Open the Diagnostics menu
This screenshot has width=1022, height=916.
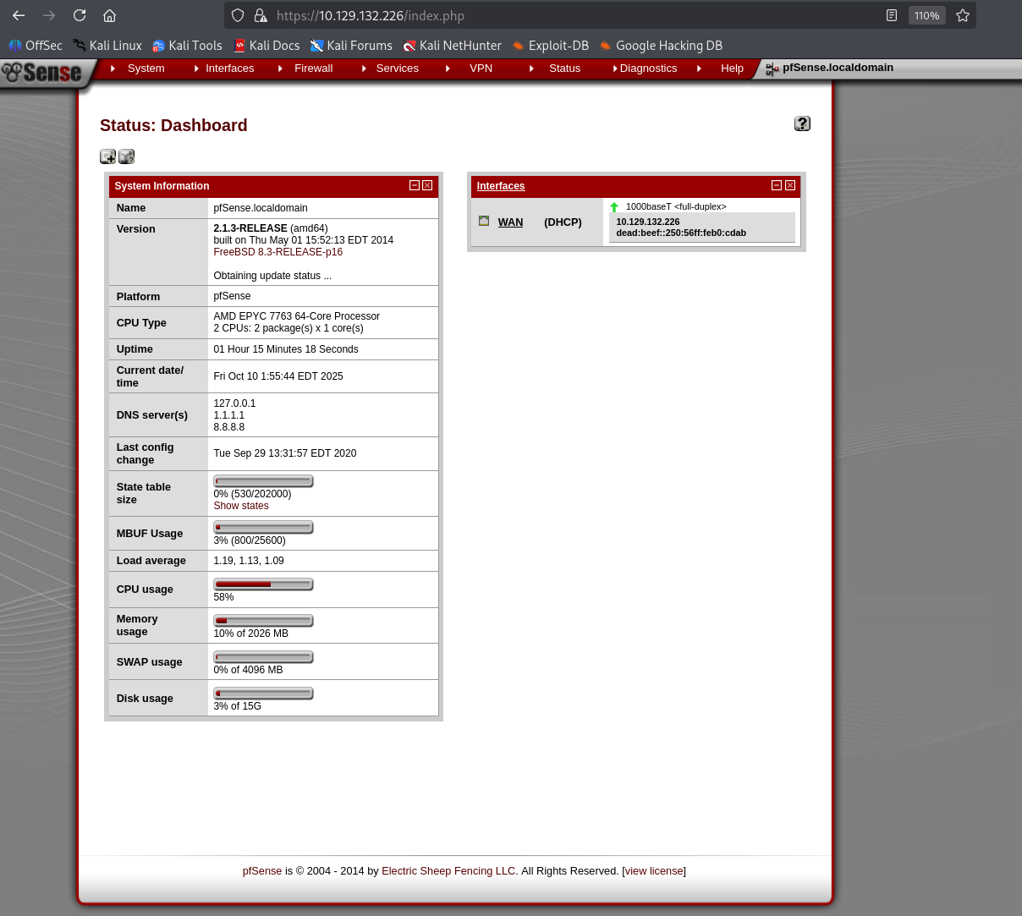(648, 69)
